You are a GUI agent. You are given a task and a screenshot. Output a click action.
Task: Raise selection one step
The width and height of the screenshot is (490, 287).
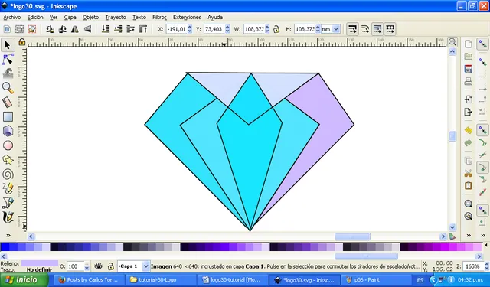point(131,29)
